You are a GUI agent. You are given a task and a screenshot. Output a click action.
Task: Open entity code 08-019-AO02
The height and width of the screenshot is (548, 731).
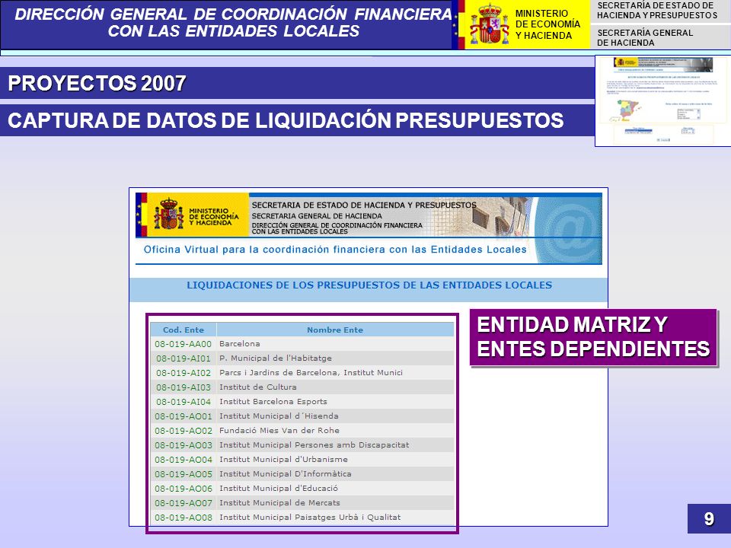pos(184,431)
